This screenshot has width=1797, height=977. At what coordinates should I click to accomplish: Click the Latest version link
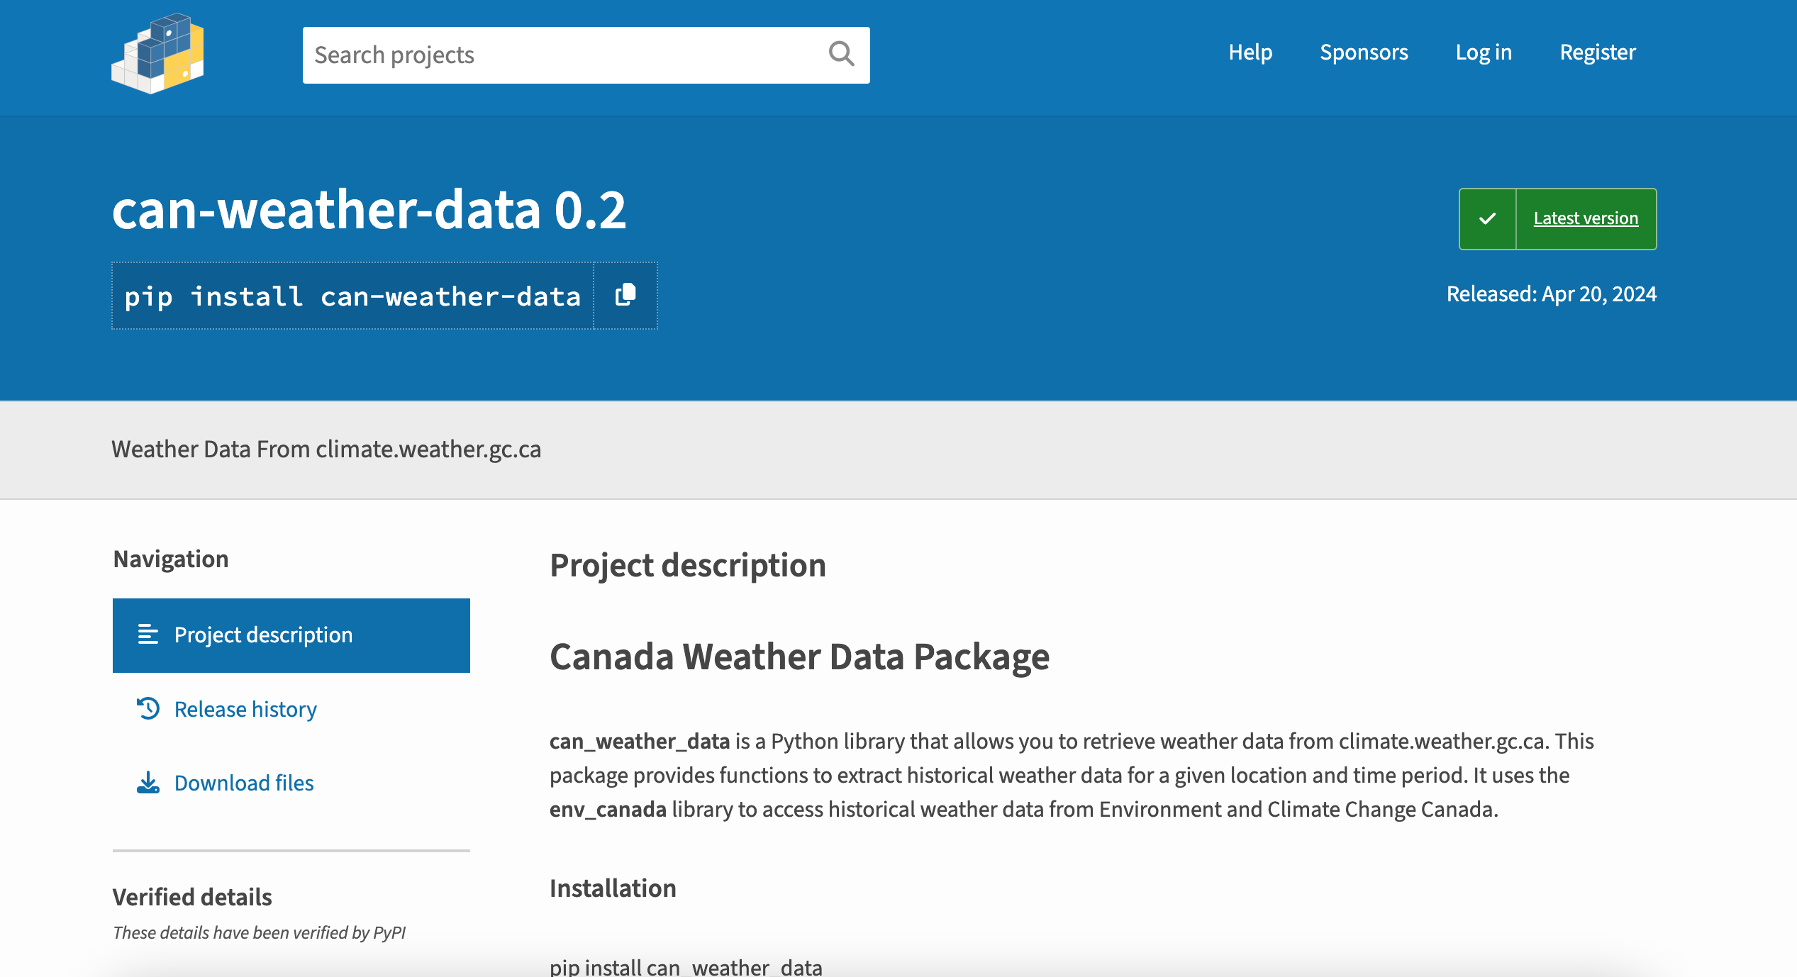pyautogui.click(x=1586, y=218)
